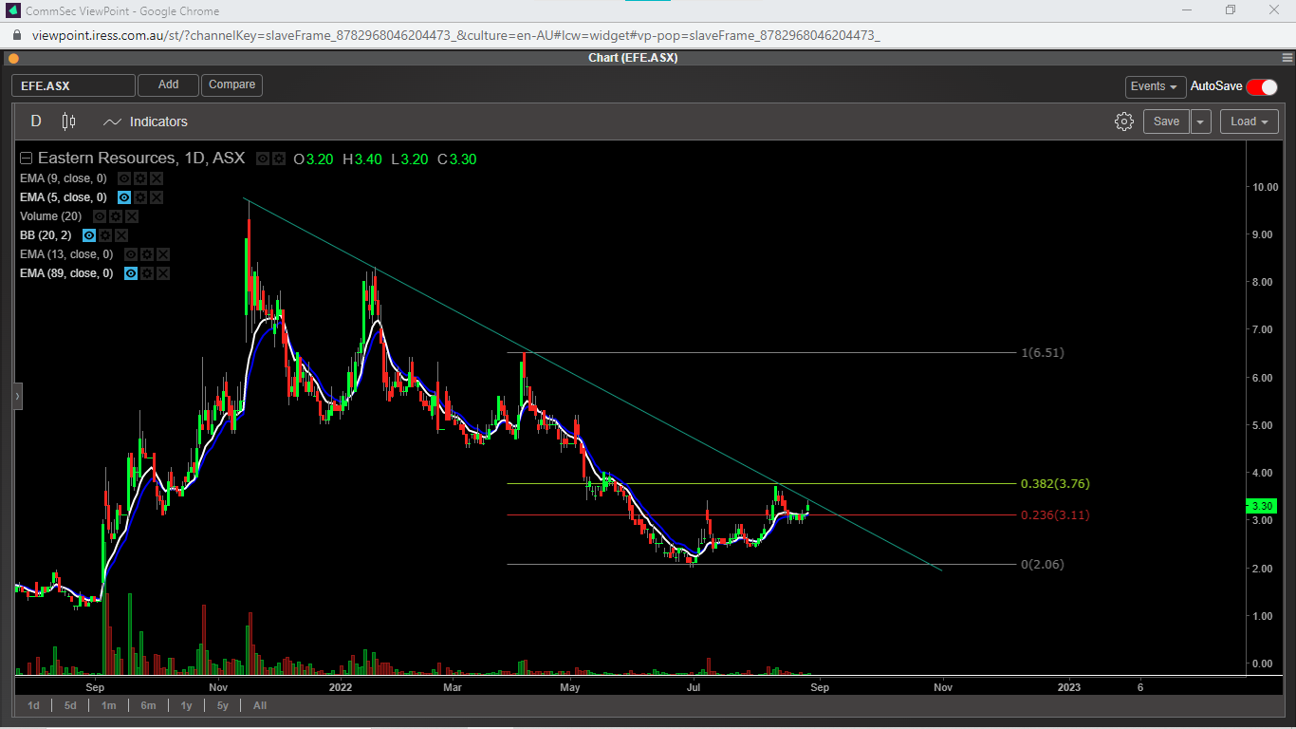Click the 3.30 current price label

1262,506
